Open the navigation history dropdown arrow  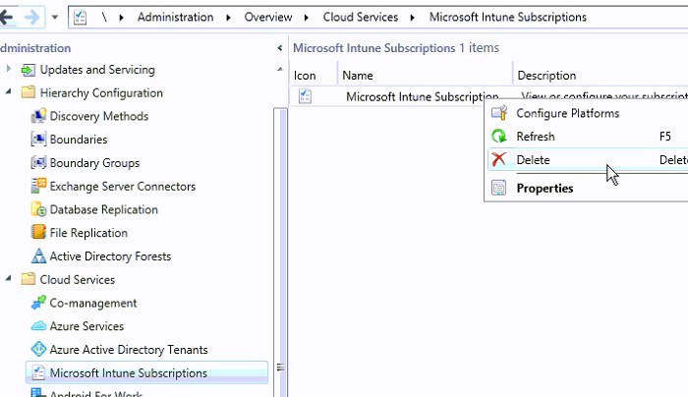click(x=55, y=18)
